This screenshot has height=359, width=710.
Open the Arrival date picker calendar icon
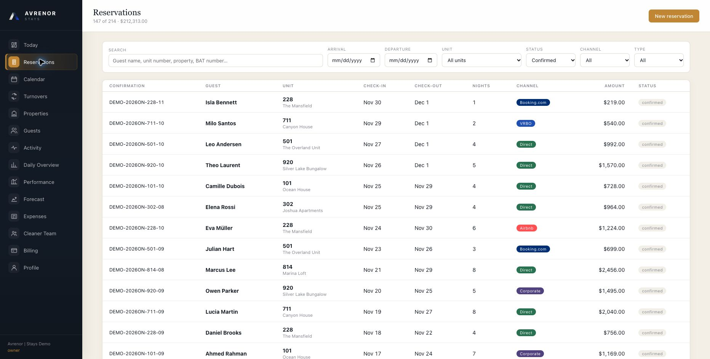tap(373, 61)
